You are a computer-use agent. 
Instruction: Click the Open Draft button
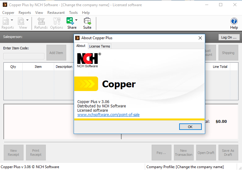tap(206, 153)
